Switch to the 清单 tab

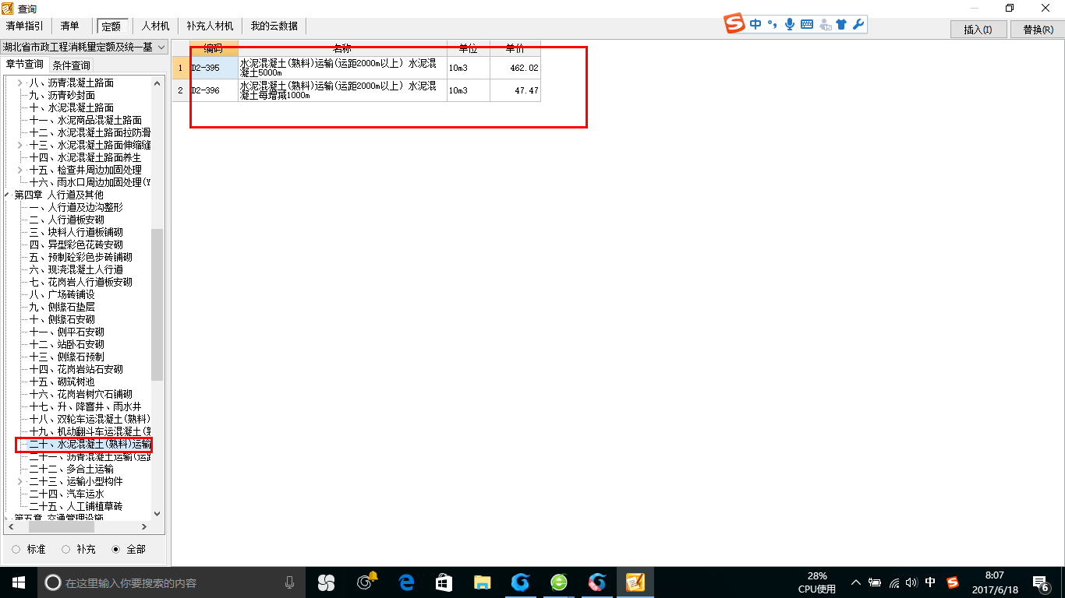click(69, 26)
